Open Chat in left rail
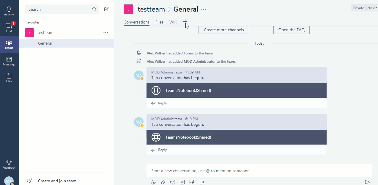 point(9,27)
